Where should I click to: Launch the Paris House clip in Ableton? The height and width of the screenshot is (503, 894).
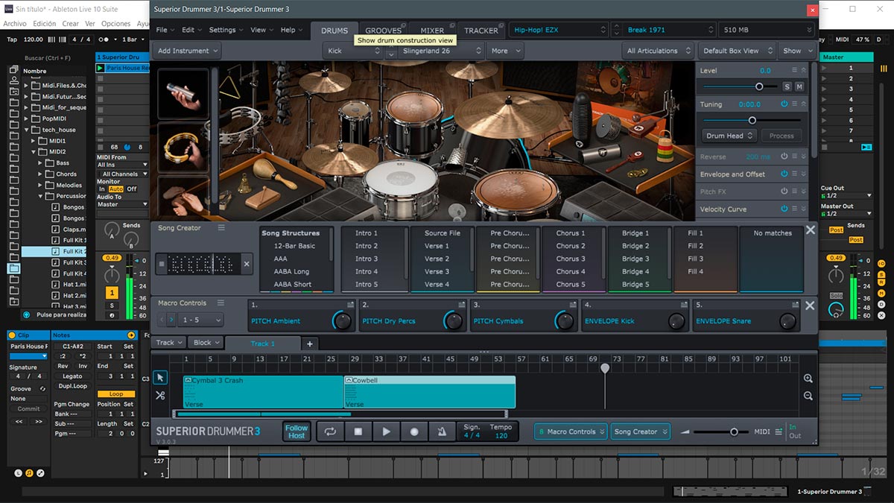click(101, 68)
